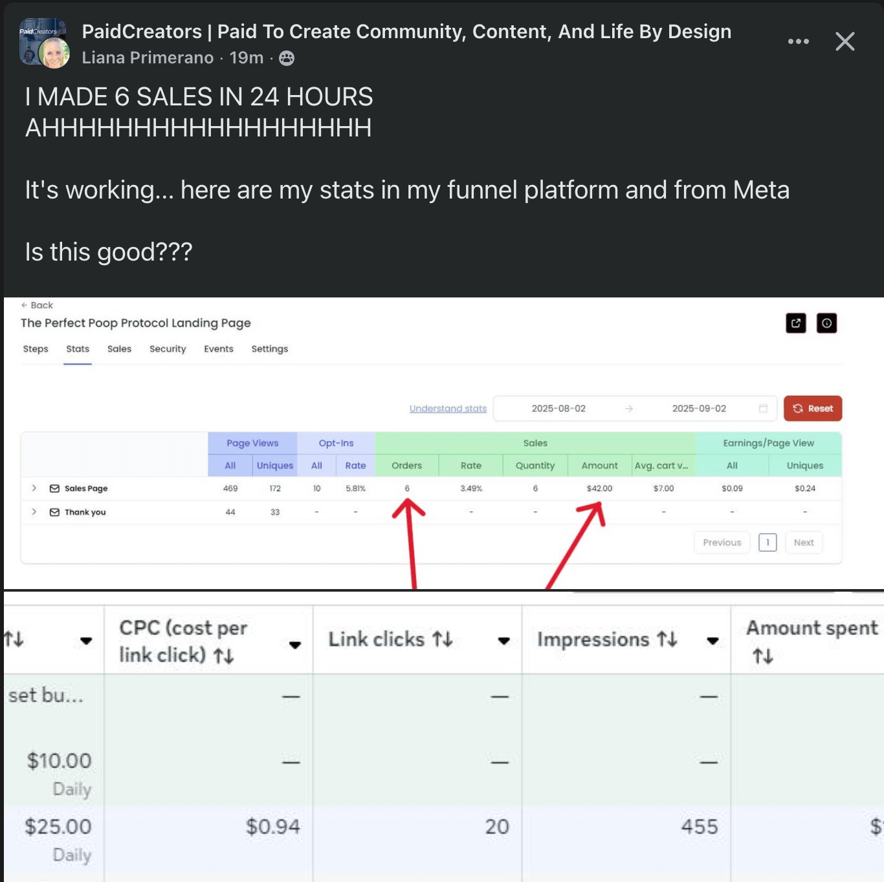884x882 pixels.
Task: Expand the Sales Page row
Action: [x=34, y=488]
